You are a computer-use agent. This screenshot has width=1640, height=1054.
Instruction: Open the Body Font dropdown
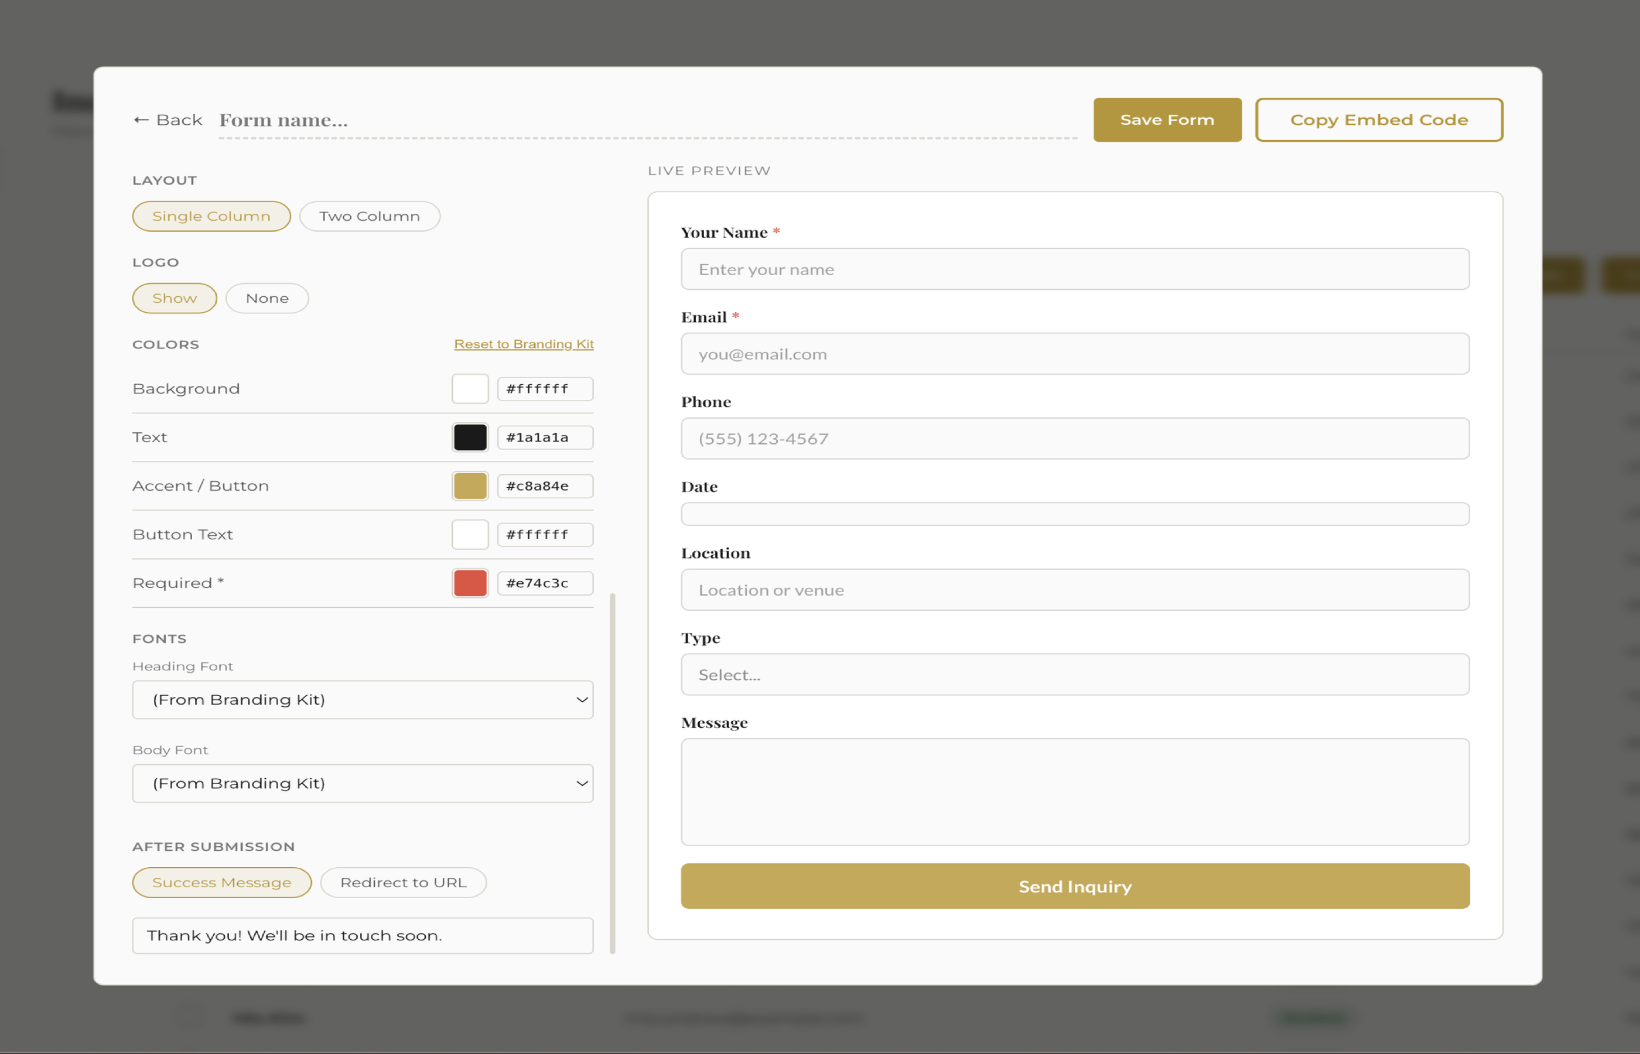(362, 783)
